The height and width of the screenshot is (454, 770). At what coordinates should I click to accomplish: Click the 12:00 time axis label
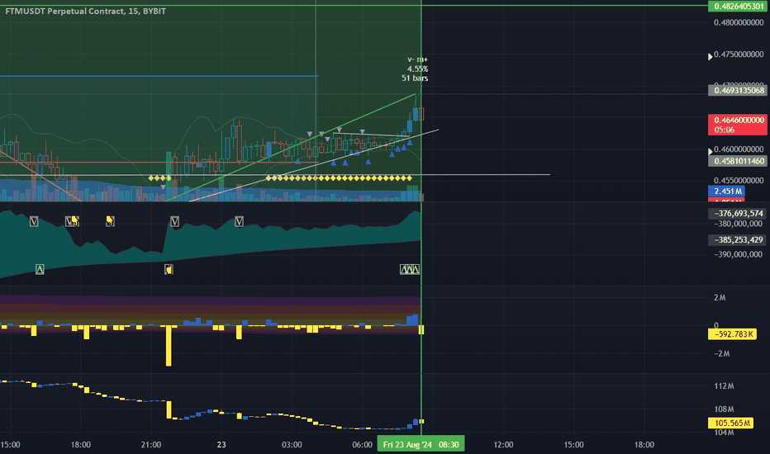point(503,445)
